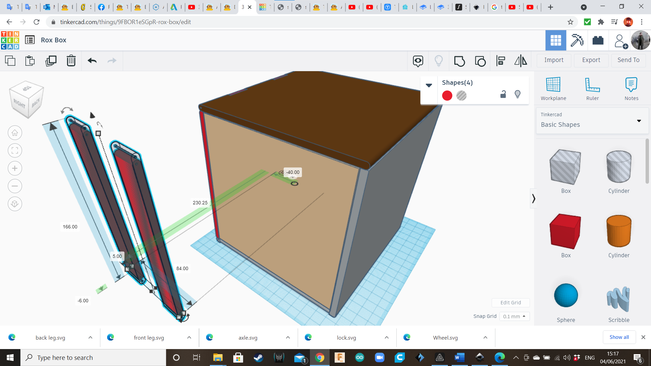Zoom to fit view icon
Image resolution: width=651 pixels, height=366 pixels.
[15, 150]
